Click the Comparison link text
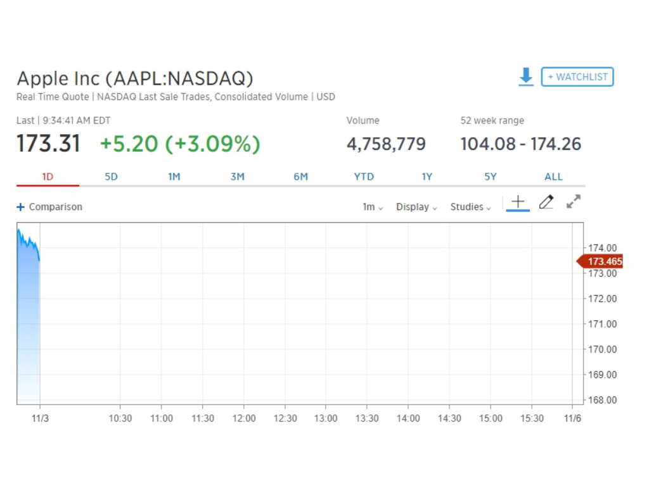The image size is (649, 486). pyautogui.click(x=56, y=207)
